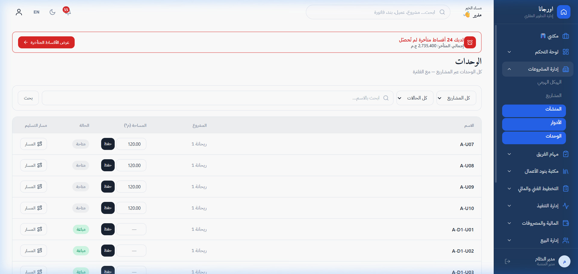Click the overdue installments alarm icon
This screenshot has width=578, height=274.
pyautogui.click(x=470, y=42)
